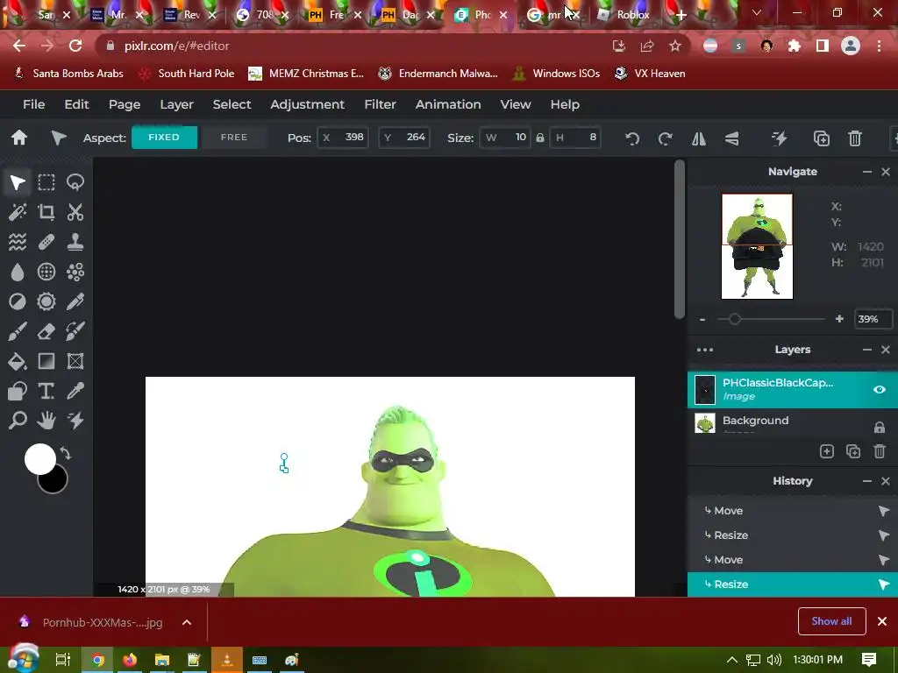The width and height of the screenshot is (898, 673).
Task: Select the Pen drawing tool
Action: tap(75, 301)
